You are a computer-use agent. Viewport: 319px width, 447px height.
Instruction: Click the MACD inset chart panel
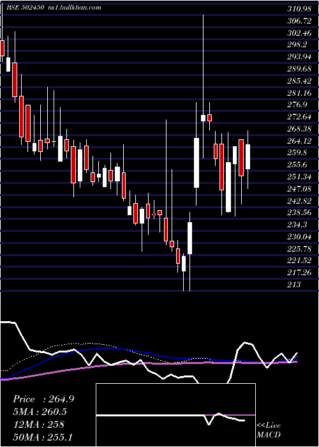point(175,415)
